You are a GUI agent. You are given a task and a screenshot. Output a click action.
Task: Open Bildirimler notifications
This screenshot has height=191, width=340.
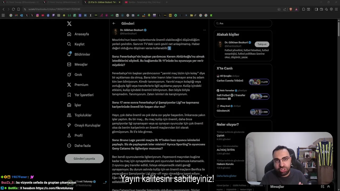[79, 54]
